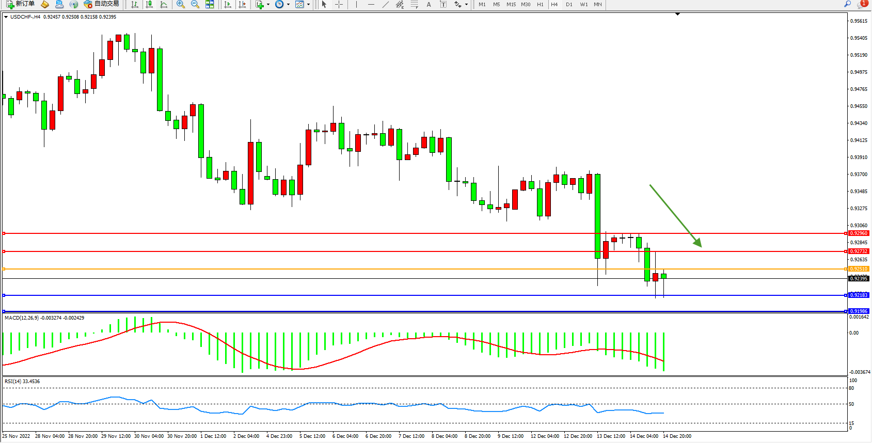The image size is (872, 443).
Task: Enable chart auto scroll icon
Action: tap(228, 4)
